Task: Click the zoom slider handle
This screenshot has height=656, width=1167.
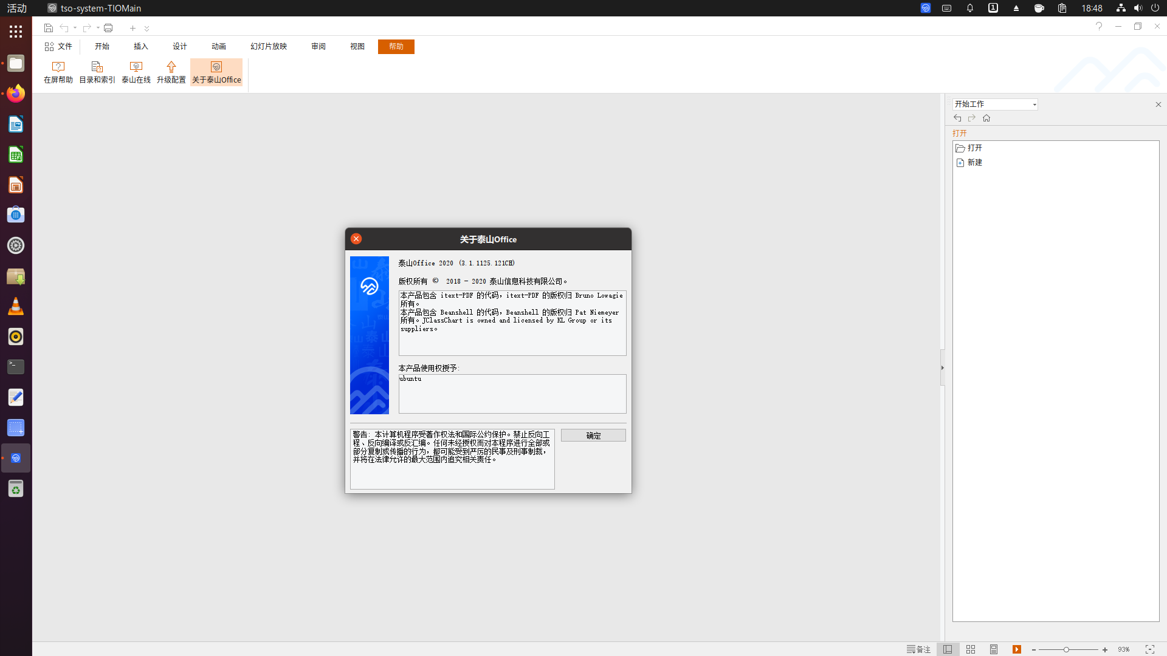Action: (x=1066, y=650)
